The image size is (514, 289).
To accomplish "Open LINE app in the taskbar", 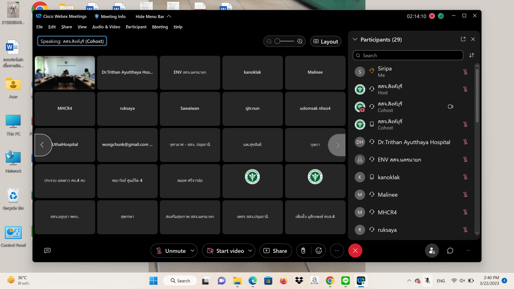I will click(x=345, y=281).
